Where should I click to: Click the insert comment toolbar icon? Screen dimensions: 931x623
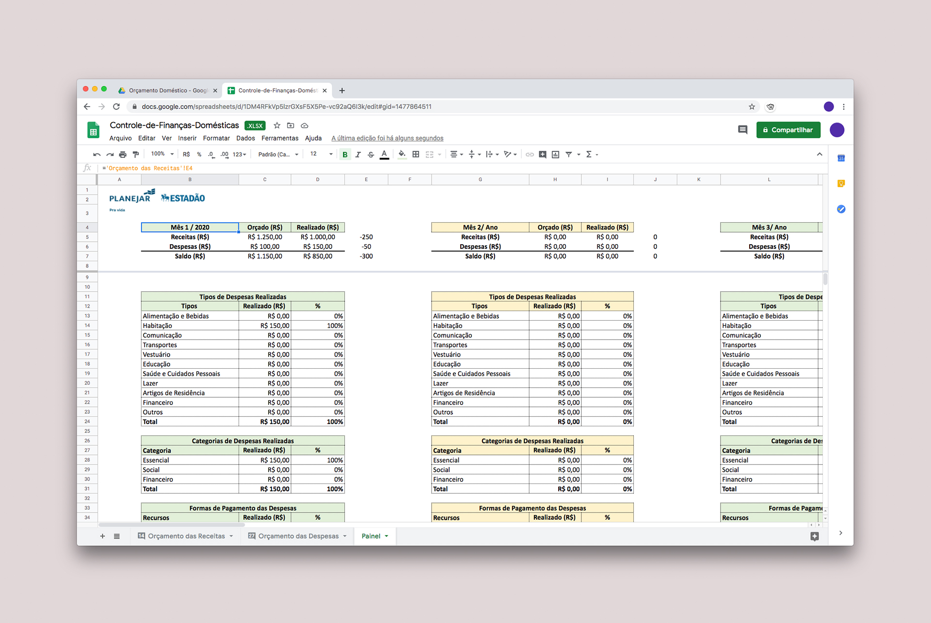pos(543,155)
